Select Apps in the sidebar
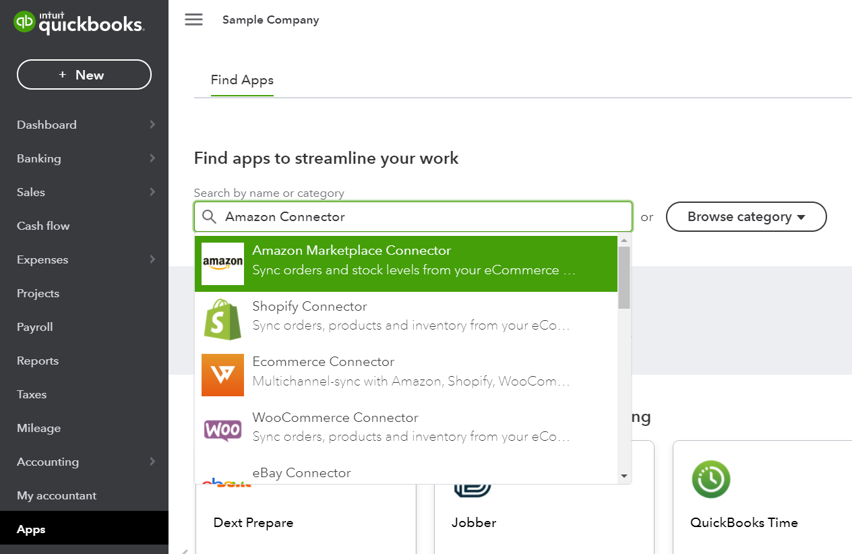This screenshot has width=852, height=554. 84,529
